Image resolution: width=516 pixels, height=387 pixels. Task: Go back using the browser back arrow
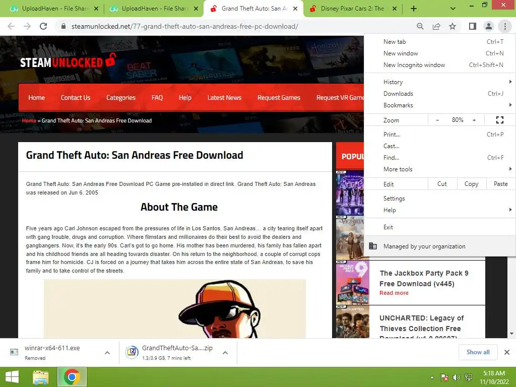tap(11, 26)
